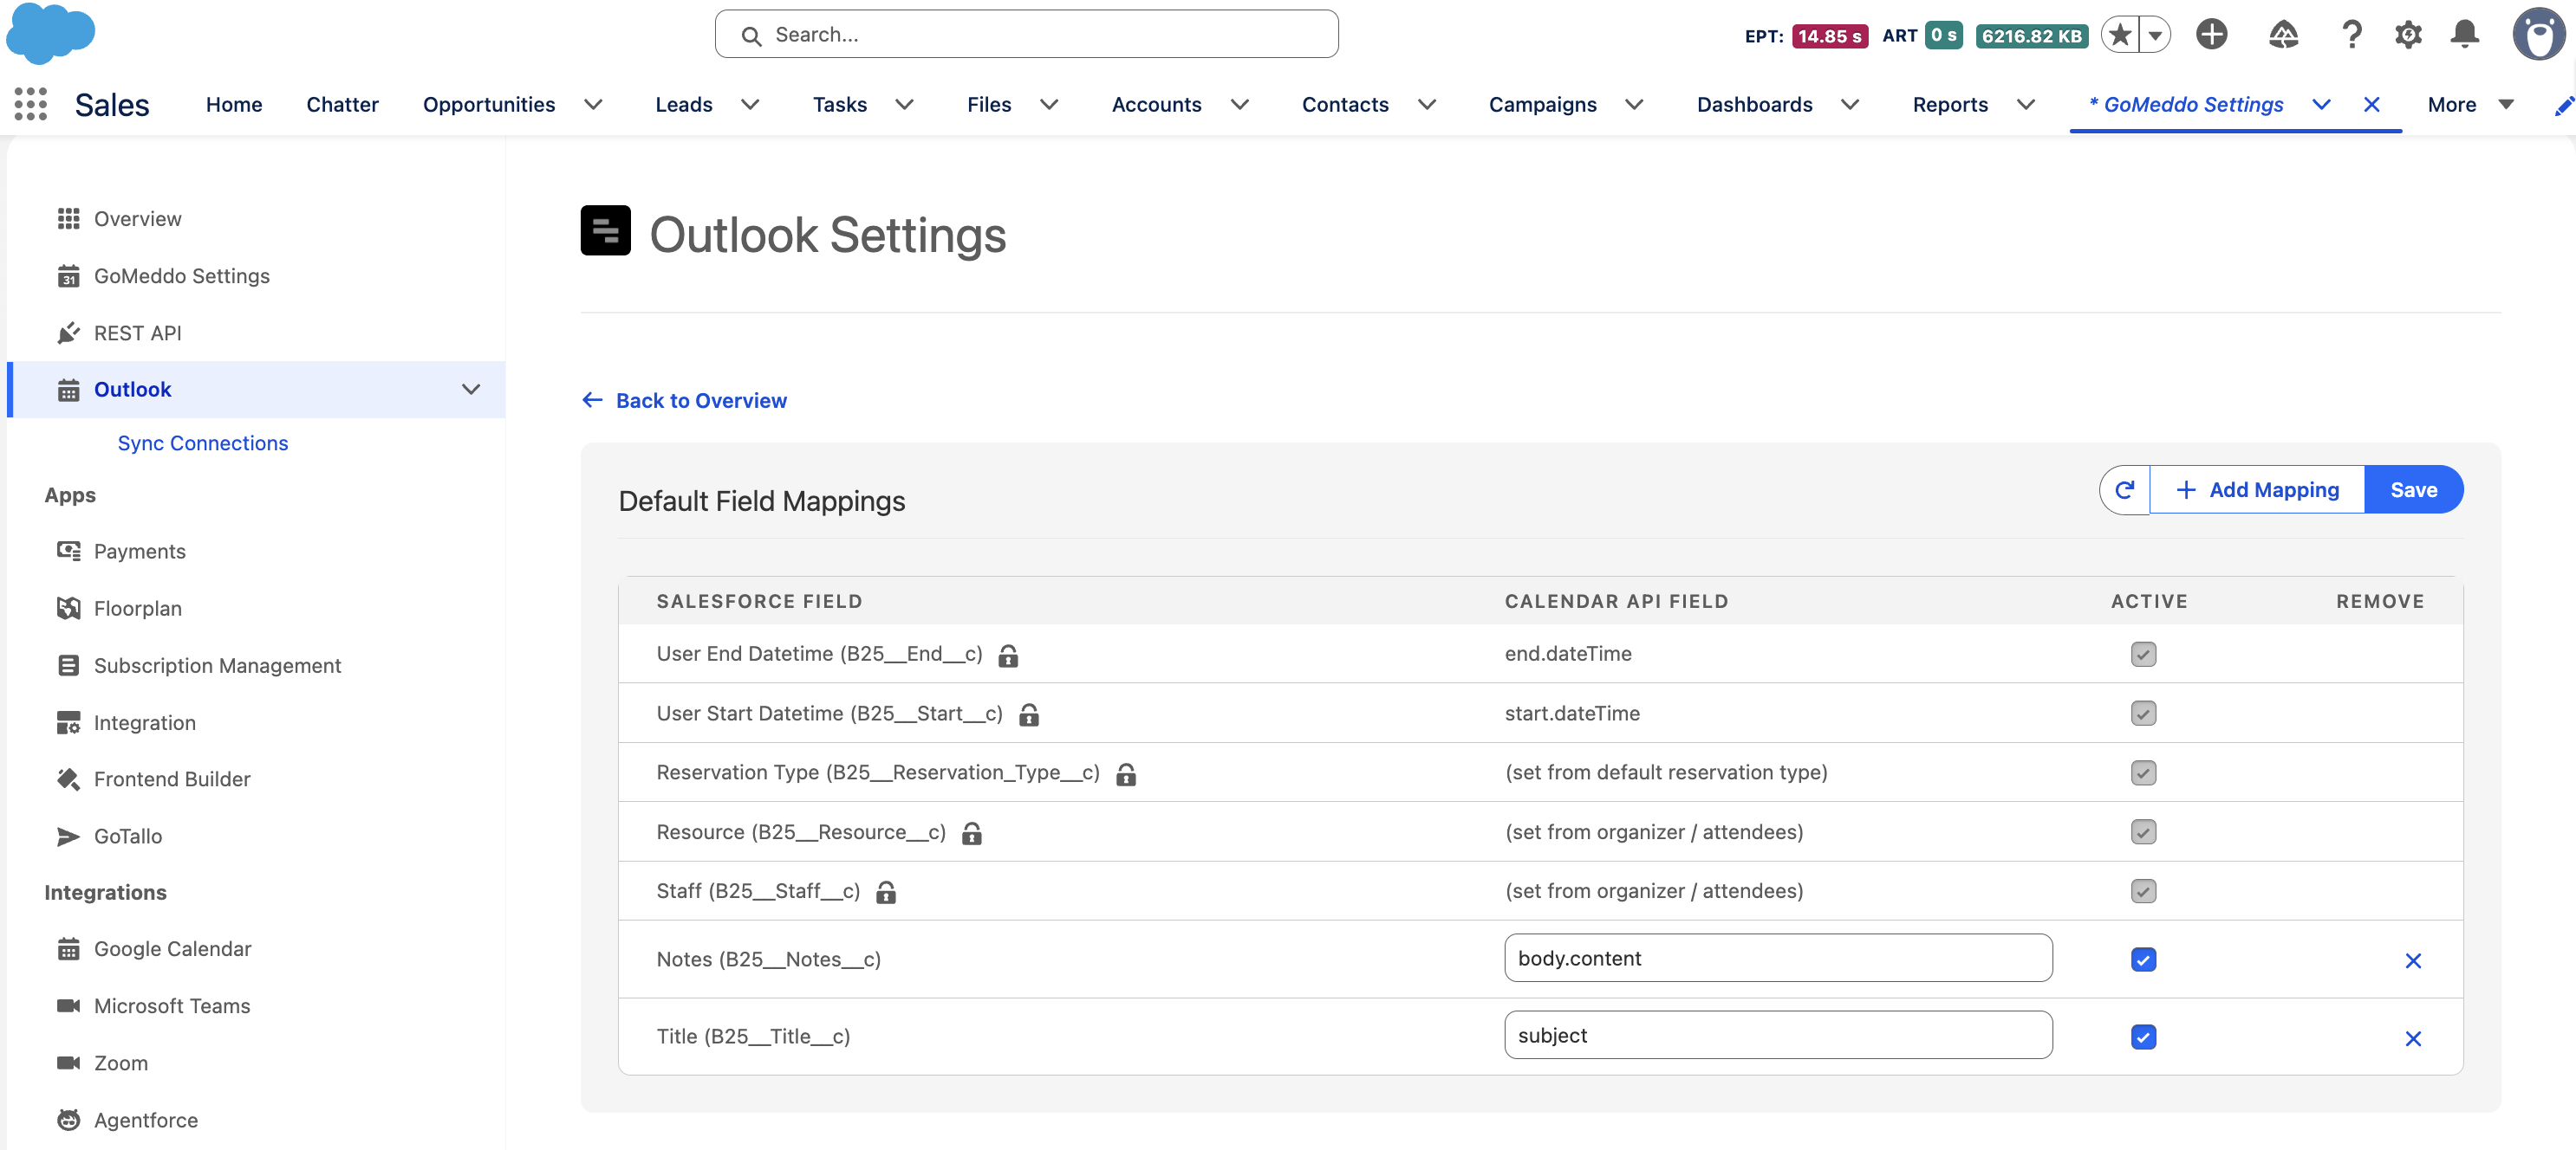
Task: Toggle Active checkbox for Notes mapping
Action: coord(2143,960)
